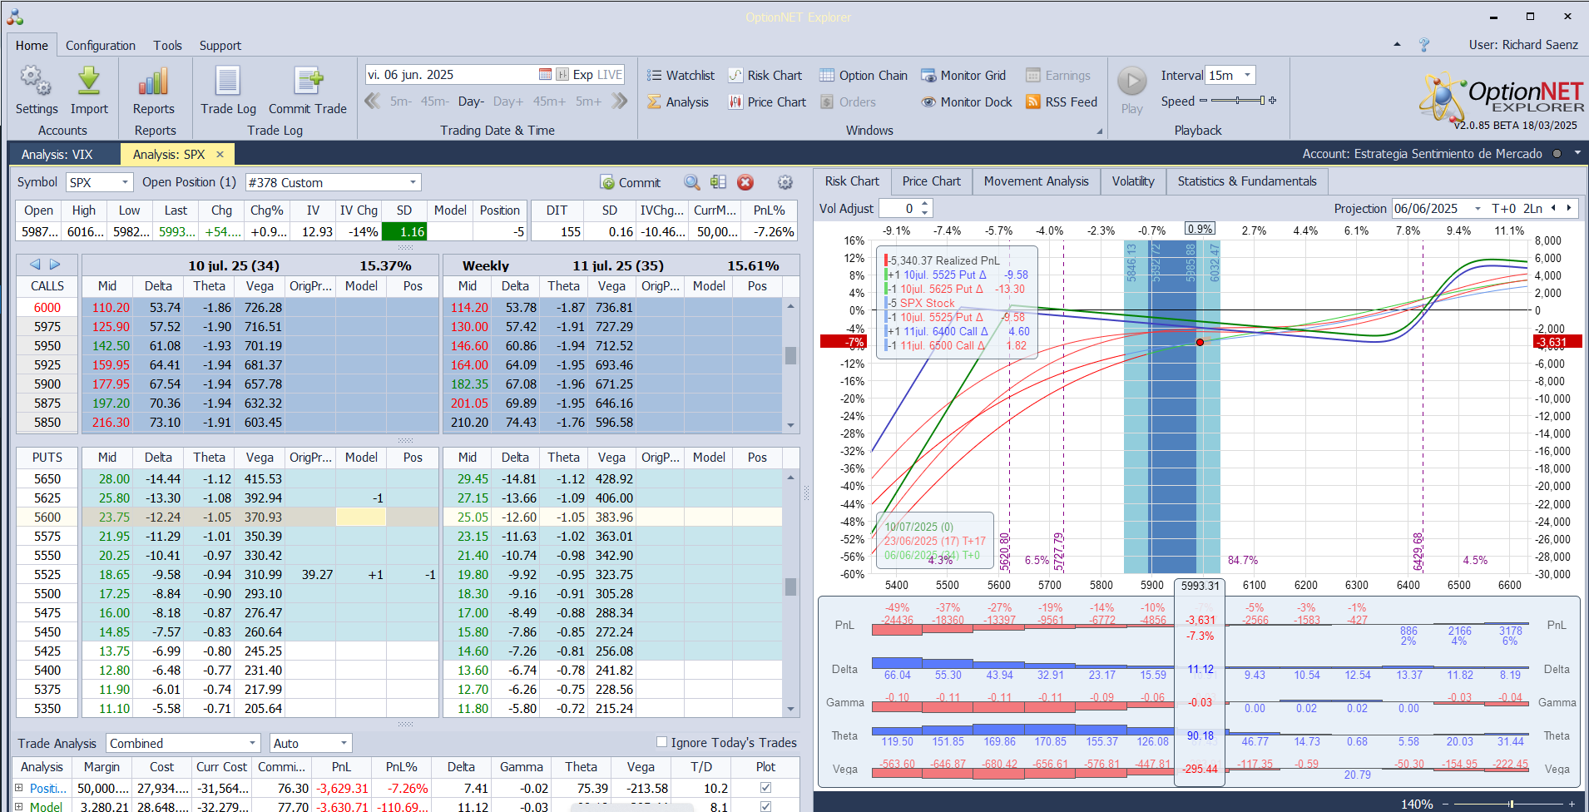This screenshot has height=812, width=1589.
Task: Select the Price Chart tab in chart panel
Action: 931,181
